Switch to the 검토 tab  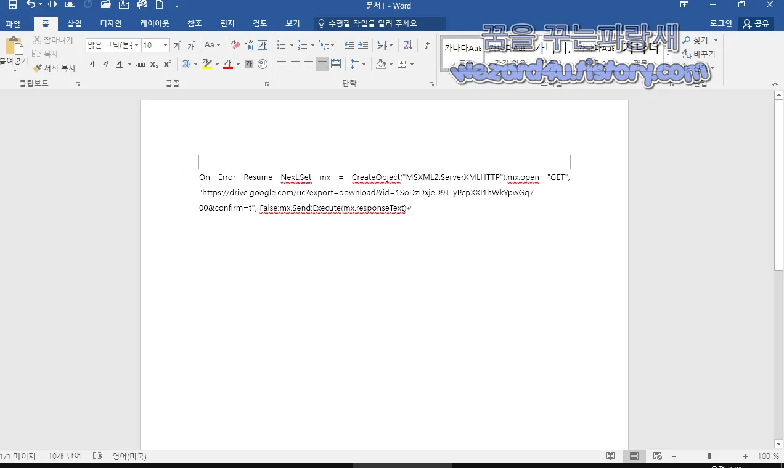pyautogui.click(x=260, y=23)
